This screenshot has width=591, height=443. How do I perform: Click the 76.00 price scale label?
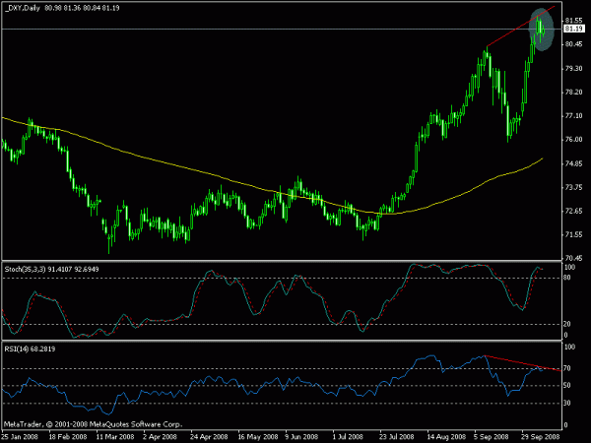573,140
